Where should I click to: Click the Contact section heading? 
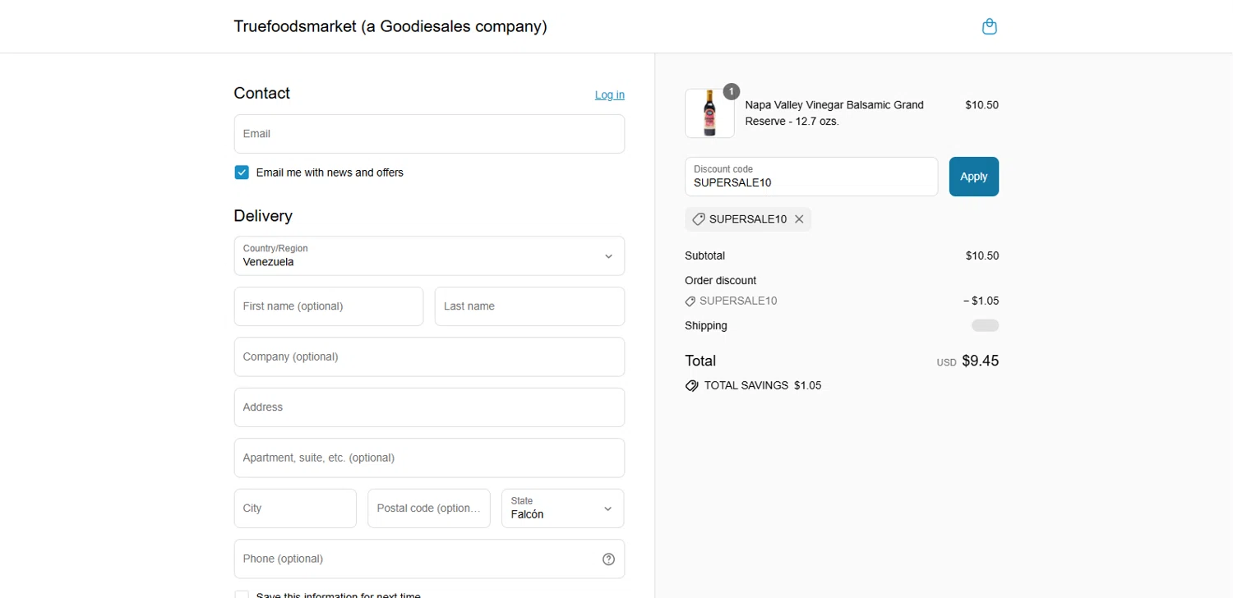(262, 93)
